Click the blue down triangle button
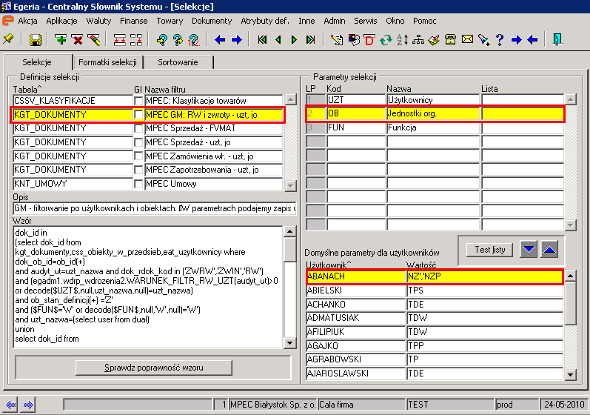 (x=529, y=249)
